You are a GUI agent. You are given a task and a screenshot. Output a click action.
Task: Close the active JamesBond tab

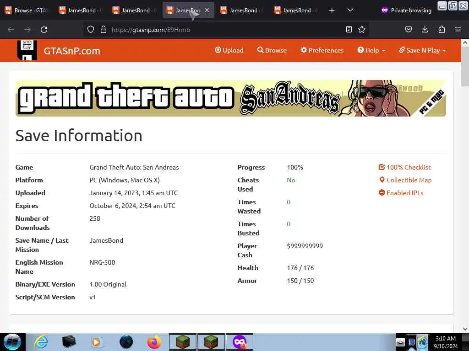[207, 10]
